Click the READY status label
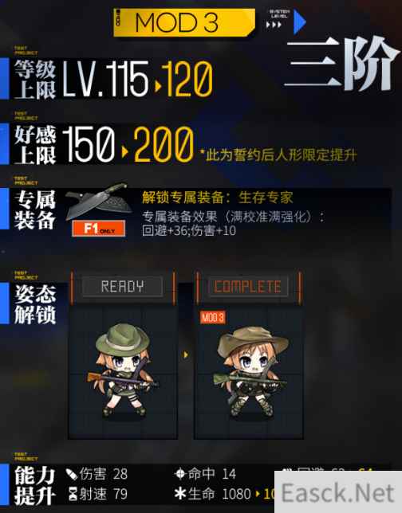The width and height of the screenshot is (402, 513). click(122, 287)
